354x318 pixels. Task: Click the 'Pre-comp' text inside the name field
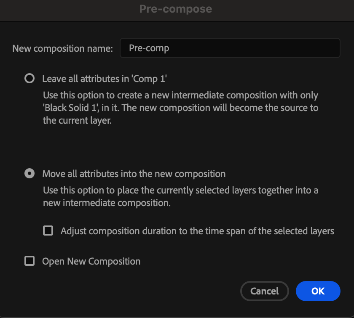149,48
